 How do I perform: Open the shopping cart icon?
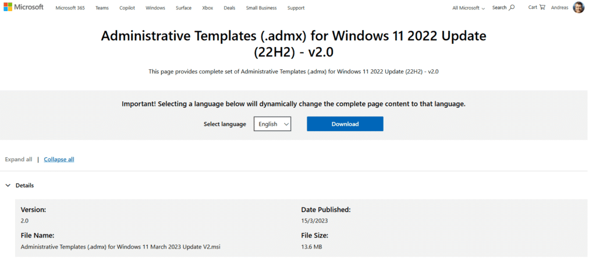pos(542,7)
